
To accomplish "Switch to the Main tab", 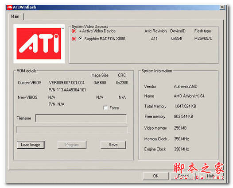I will [15, 16].
